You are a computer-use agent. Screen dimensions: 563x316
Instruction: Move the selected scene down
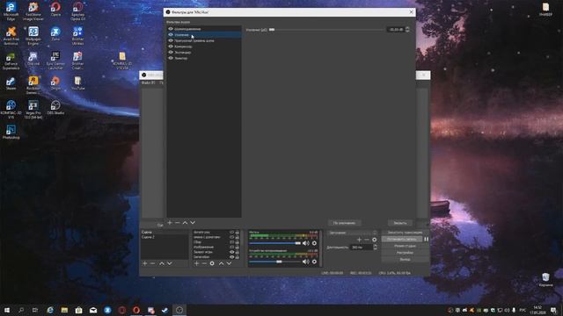point(170,263)
